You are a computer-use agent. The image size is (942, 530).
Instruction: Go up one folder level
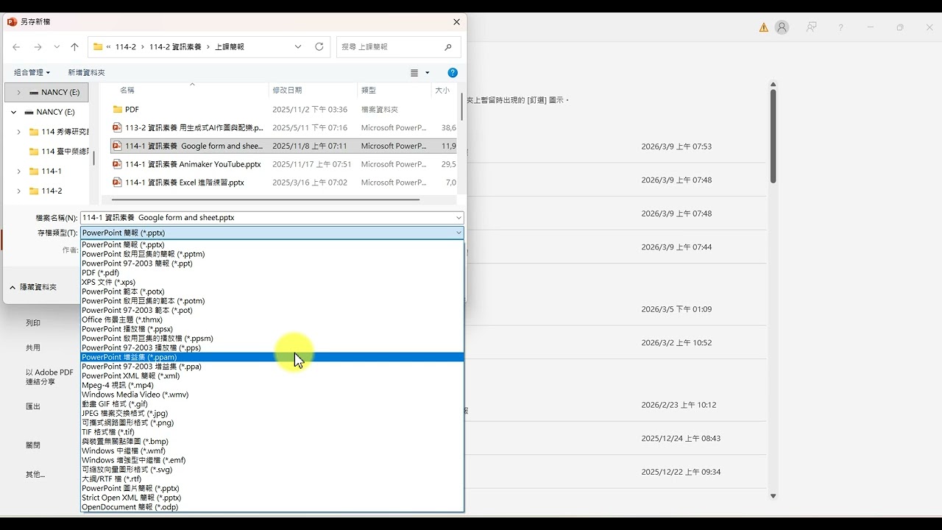click(x=74, y=46)
